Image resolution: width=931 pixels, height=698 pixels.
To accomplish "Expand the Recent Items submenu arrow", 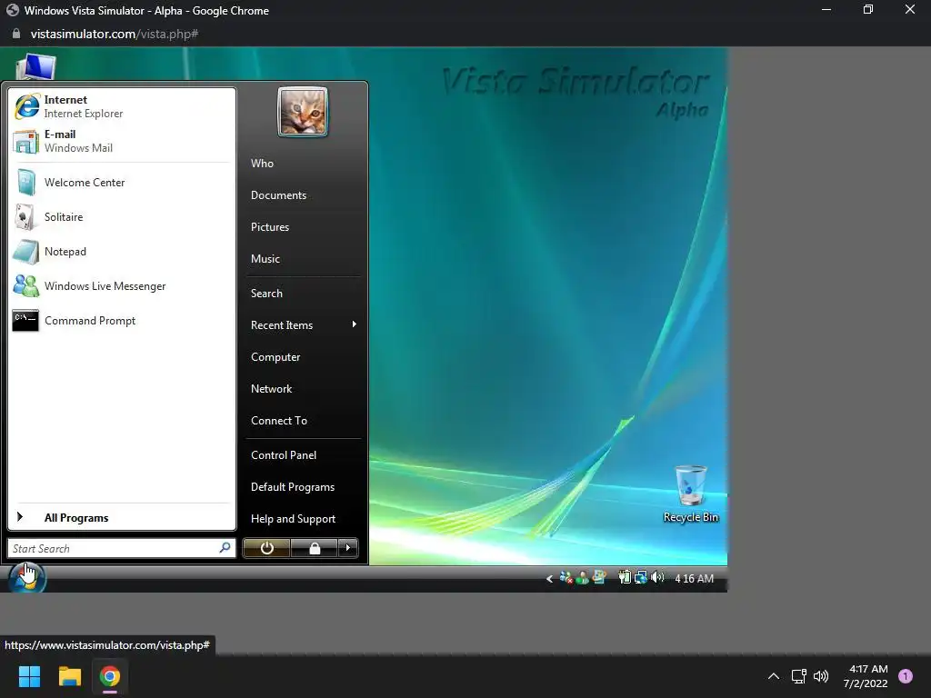I will 355,324.
